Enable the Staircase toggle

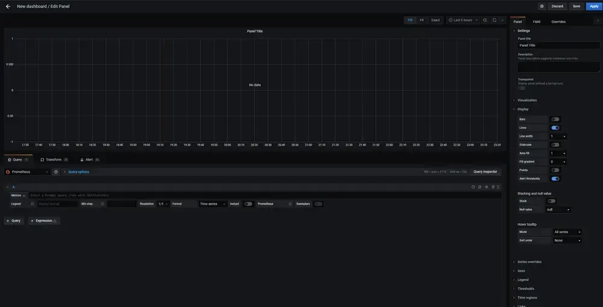pos(555,144)
